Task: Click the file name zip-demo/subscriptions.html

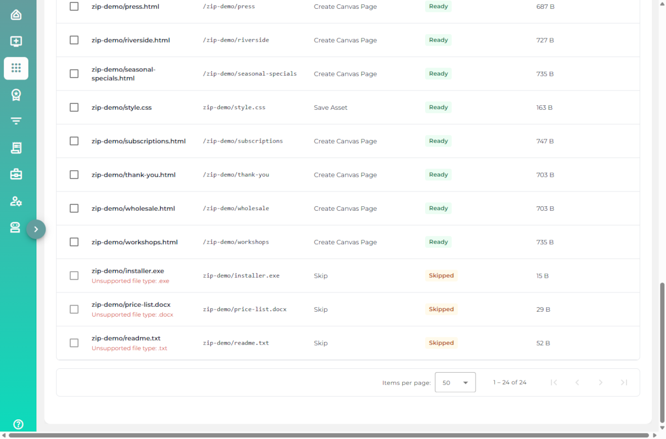Action: click(x=139, y=141)
